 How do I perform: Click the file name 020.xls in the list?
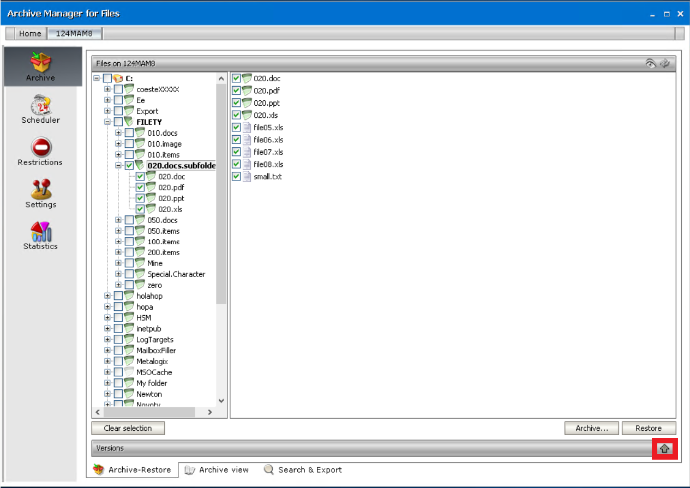click(267, 115)
